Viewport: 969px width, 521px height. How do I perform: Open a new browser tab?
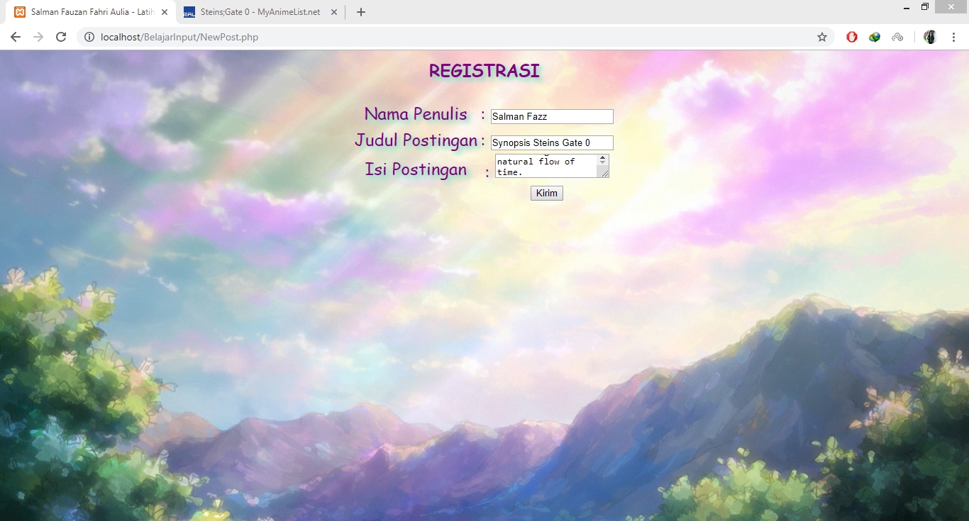click(x=361, y=12)
